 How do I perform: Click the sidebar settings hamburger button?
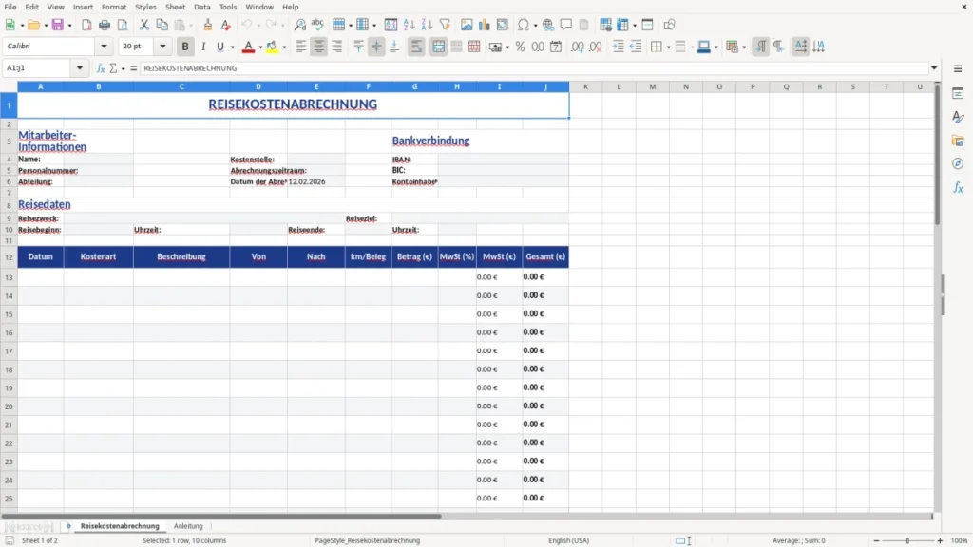958,68
